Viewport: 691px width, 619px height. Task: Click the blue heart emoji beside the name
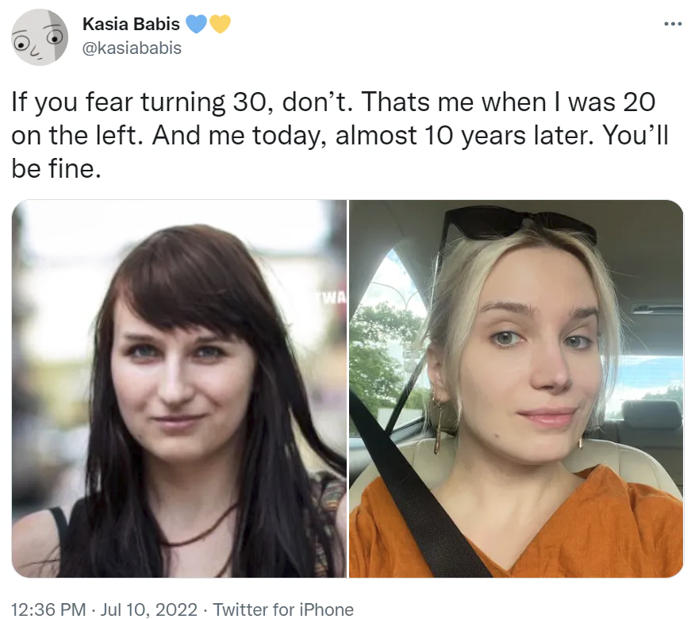coord(196,24)
